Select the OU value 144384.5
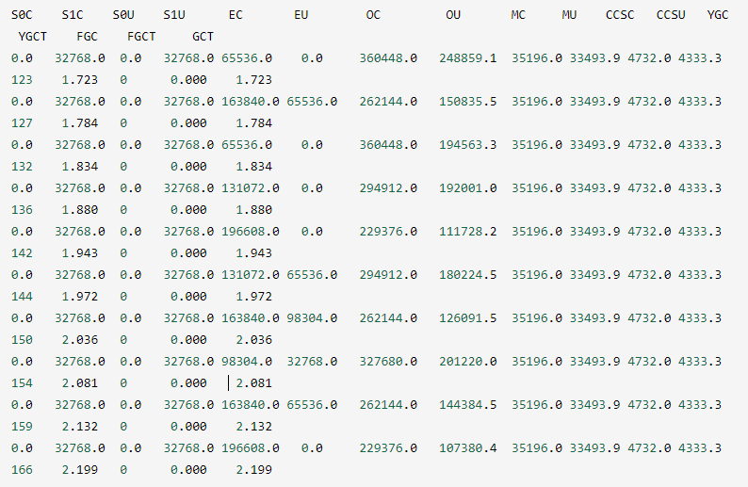The height and width of the screenshot is (487, 748). click(x=468, y=405)
